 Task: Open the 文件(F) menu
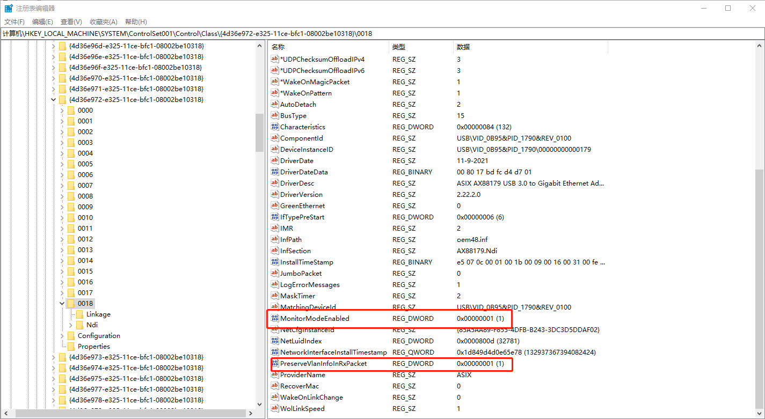14,21
